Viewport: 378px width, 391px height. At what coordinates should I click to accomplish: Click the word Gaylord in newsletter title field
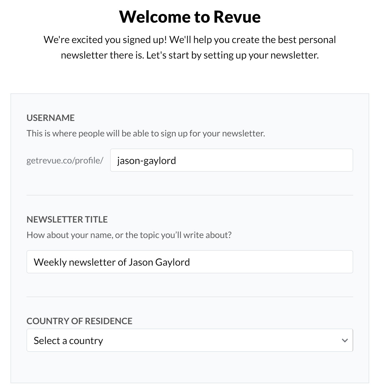(172, 262)
